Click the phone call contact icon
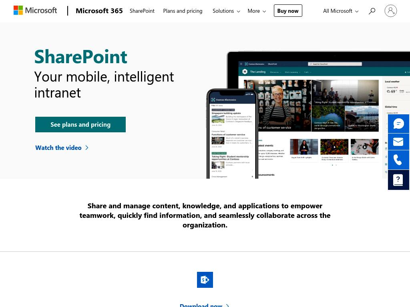This screenshot has height=307, width=410. point(398,160)
